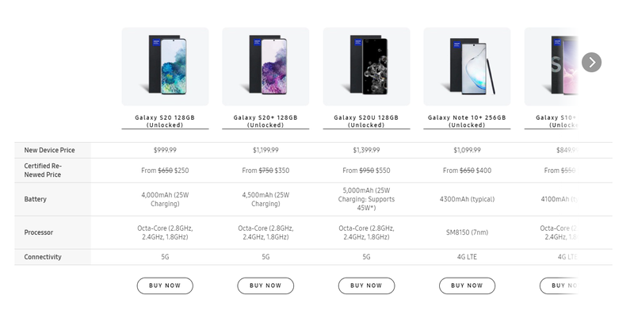Image resolution: width=634 pixels, height=322 pixels.
Task: Open the partially visible Galaxy S10+ image
Action: (551, 67)
